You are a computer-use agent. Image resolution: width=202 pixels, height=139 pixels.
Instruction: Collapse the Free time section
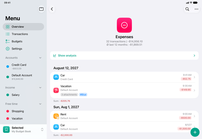[40, 104]
